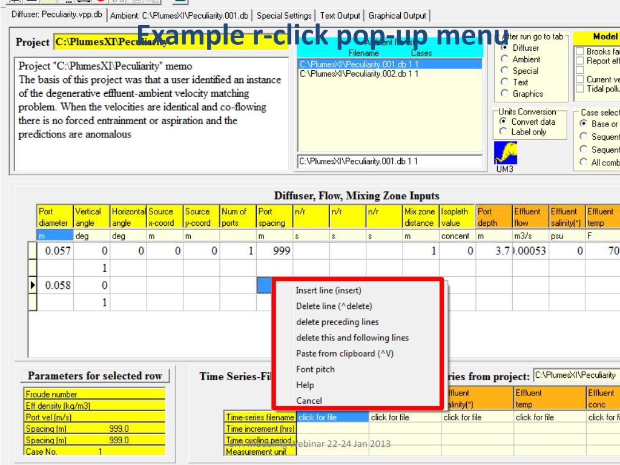Choose the Text radio button

coord(504,82)
